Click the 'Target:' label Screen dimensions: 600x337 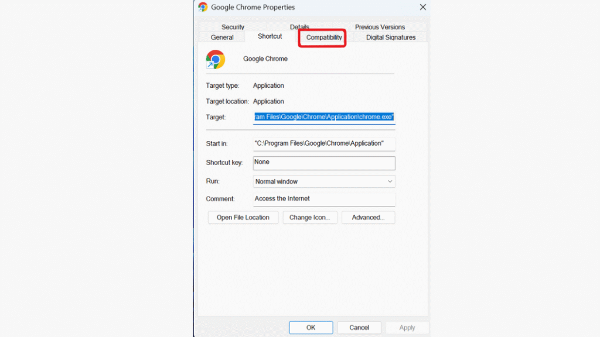click(x=216, y=117)
